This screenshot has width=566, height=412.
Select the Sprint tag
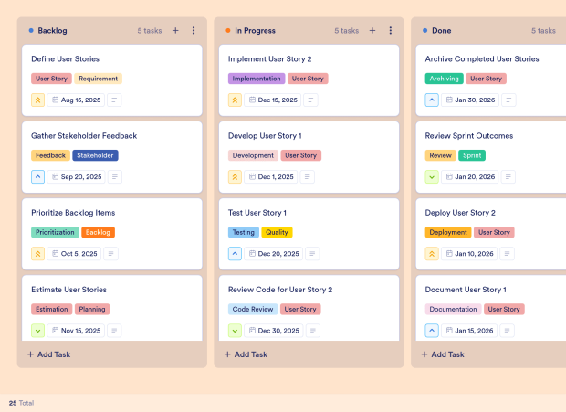(472, 155)
